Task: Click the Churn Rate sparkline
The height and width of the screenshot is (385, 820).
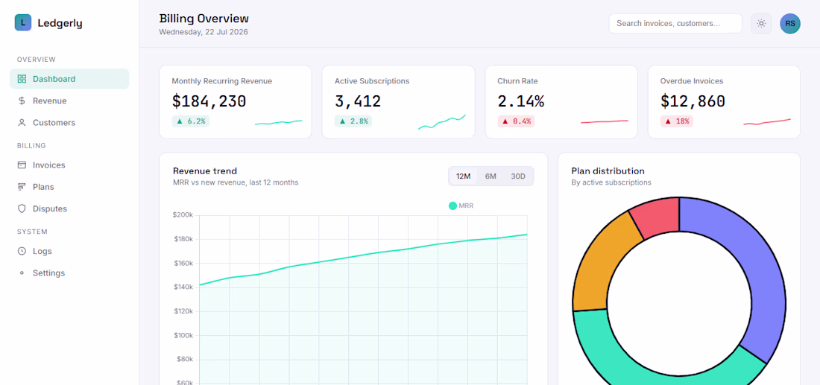Action: click(604, 121)
